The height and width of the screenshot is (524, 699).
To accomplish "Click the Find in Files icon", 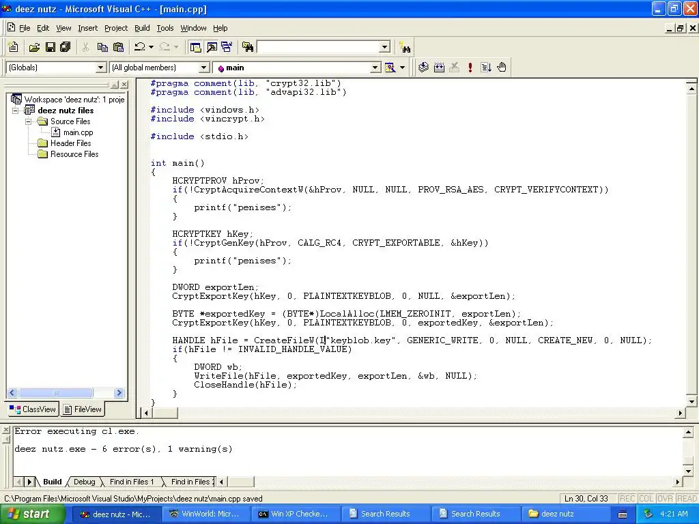I will click(x=248, y=47).
